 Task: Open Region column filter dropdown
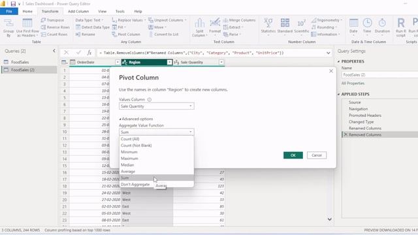pyautogui.click(x=169, y=63)
